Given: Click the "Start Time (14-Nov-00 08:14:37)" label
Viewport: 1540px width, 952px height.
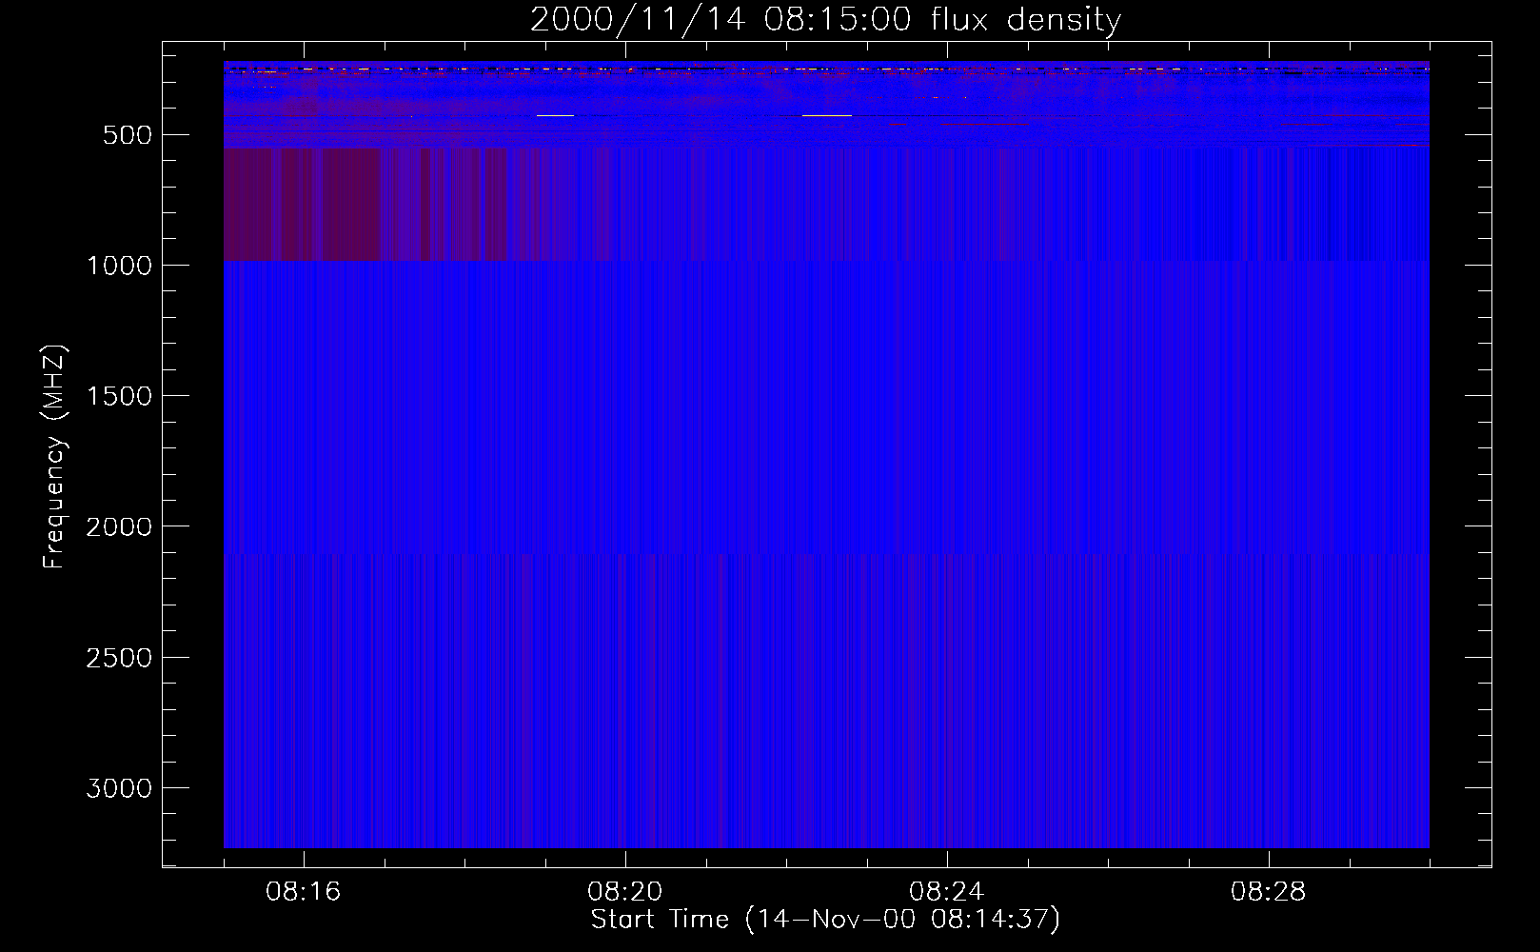Looking at the screenshot, I should coord(825,920).
